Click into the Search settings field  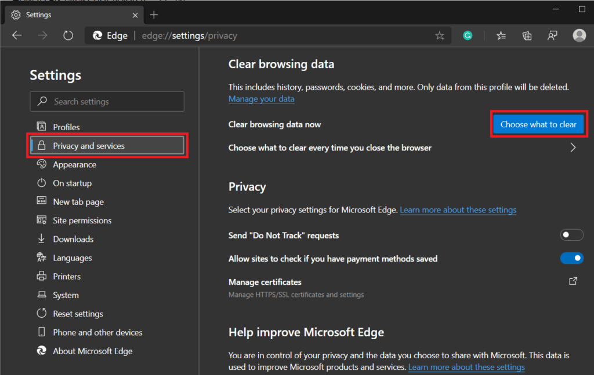[x=107, y=101]
